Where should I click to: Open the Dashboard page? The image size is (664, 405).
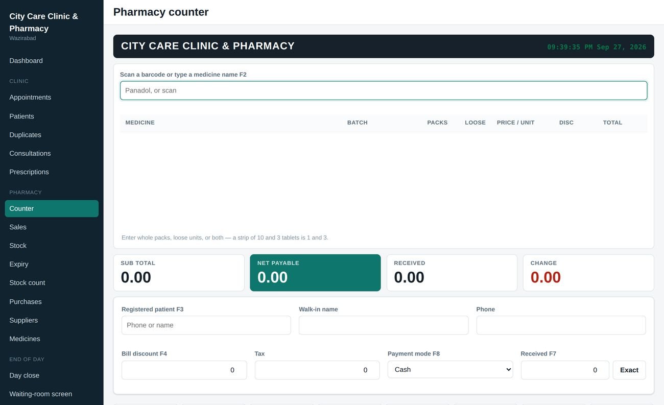pos(52,61)
